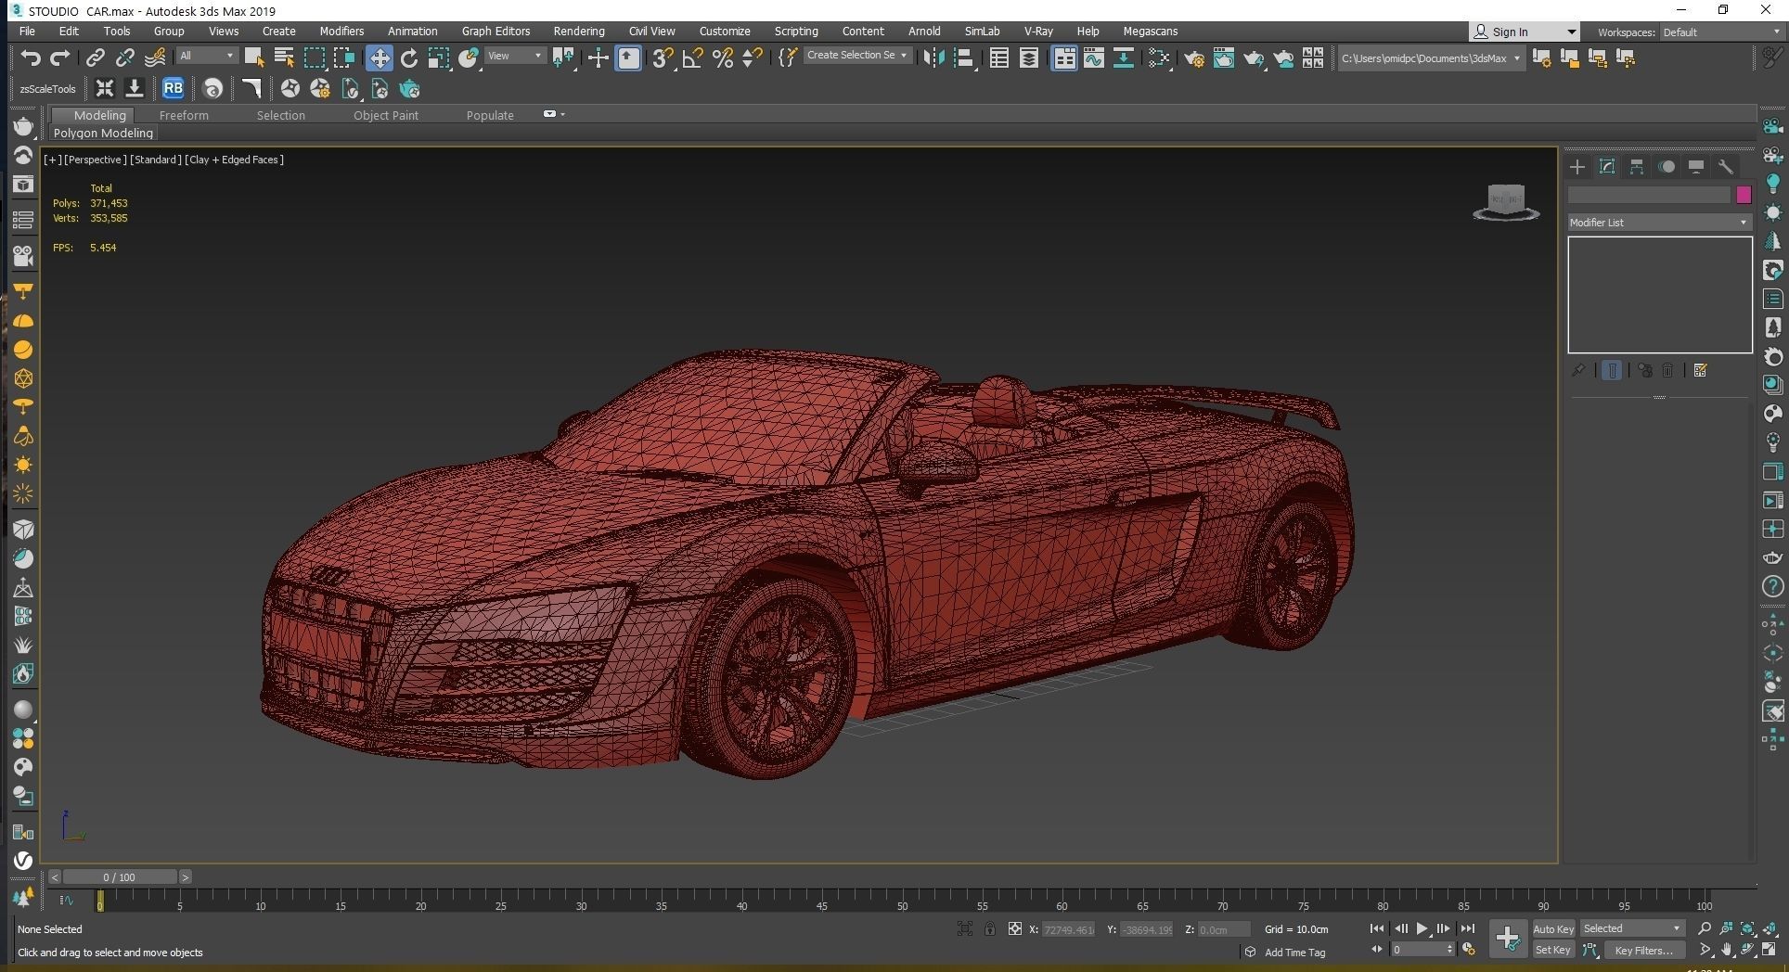The width and height of the screenshot is (1789, 972).
Task: Play the animation
Action: pyautogui.click(x=1422, y=928)
